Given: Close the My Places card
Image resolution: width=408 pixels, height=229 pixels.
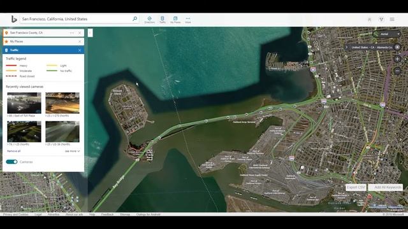Looking at the screenshot, I should [x=80, y=41].
